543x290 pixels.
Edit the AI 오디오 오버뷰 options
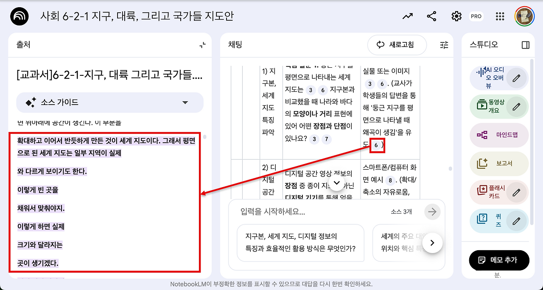[x=517, y=78]
